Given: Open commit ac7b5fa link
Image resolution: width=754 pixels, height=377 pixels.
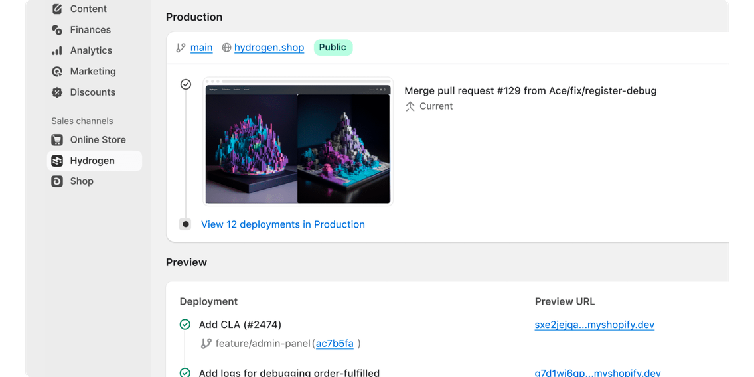Looking at the screenshot, I should pos(335,344).
